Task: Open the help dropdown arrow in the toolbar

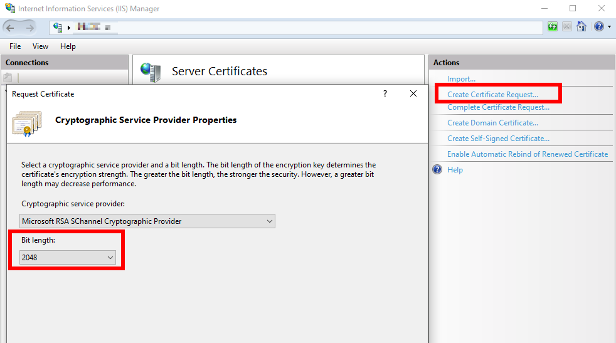Action: pos(609,27)
